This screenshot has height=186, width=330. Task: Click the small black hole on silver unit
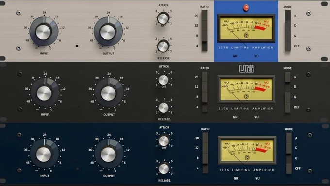pyautogui.click(x=77, y=46)
